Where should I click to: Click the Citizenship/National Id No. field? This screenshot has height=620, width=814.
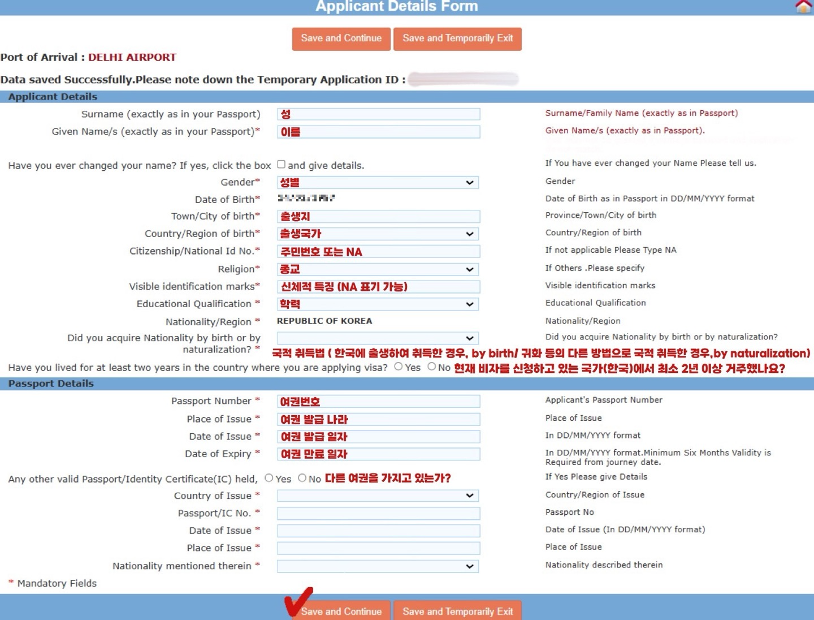[379, 252]
